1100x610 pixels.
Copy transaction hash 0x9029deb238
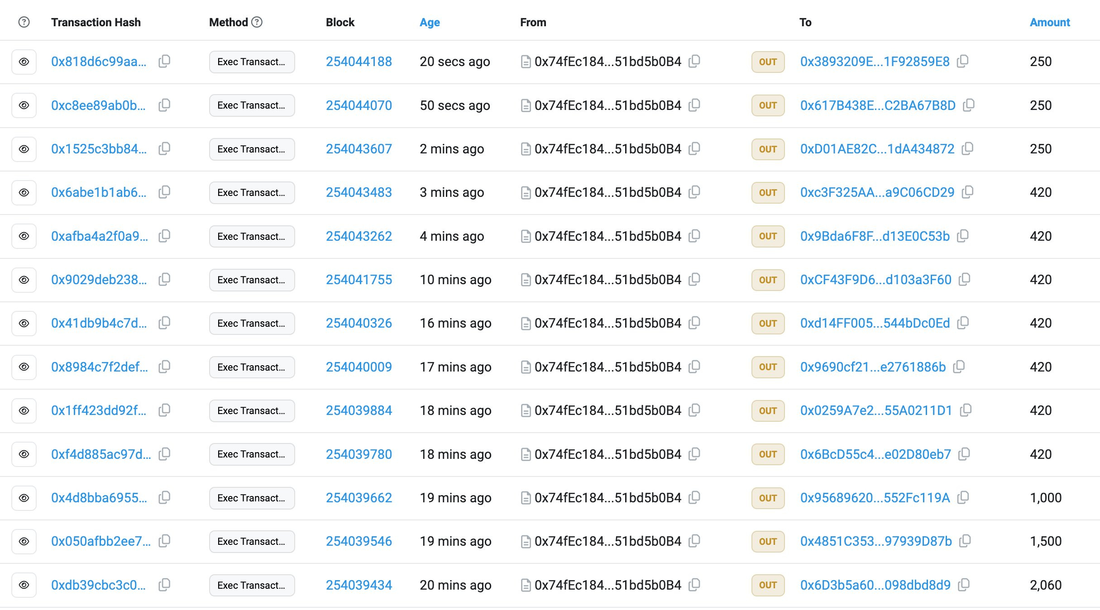tap(164, 280)
